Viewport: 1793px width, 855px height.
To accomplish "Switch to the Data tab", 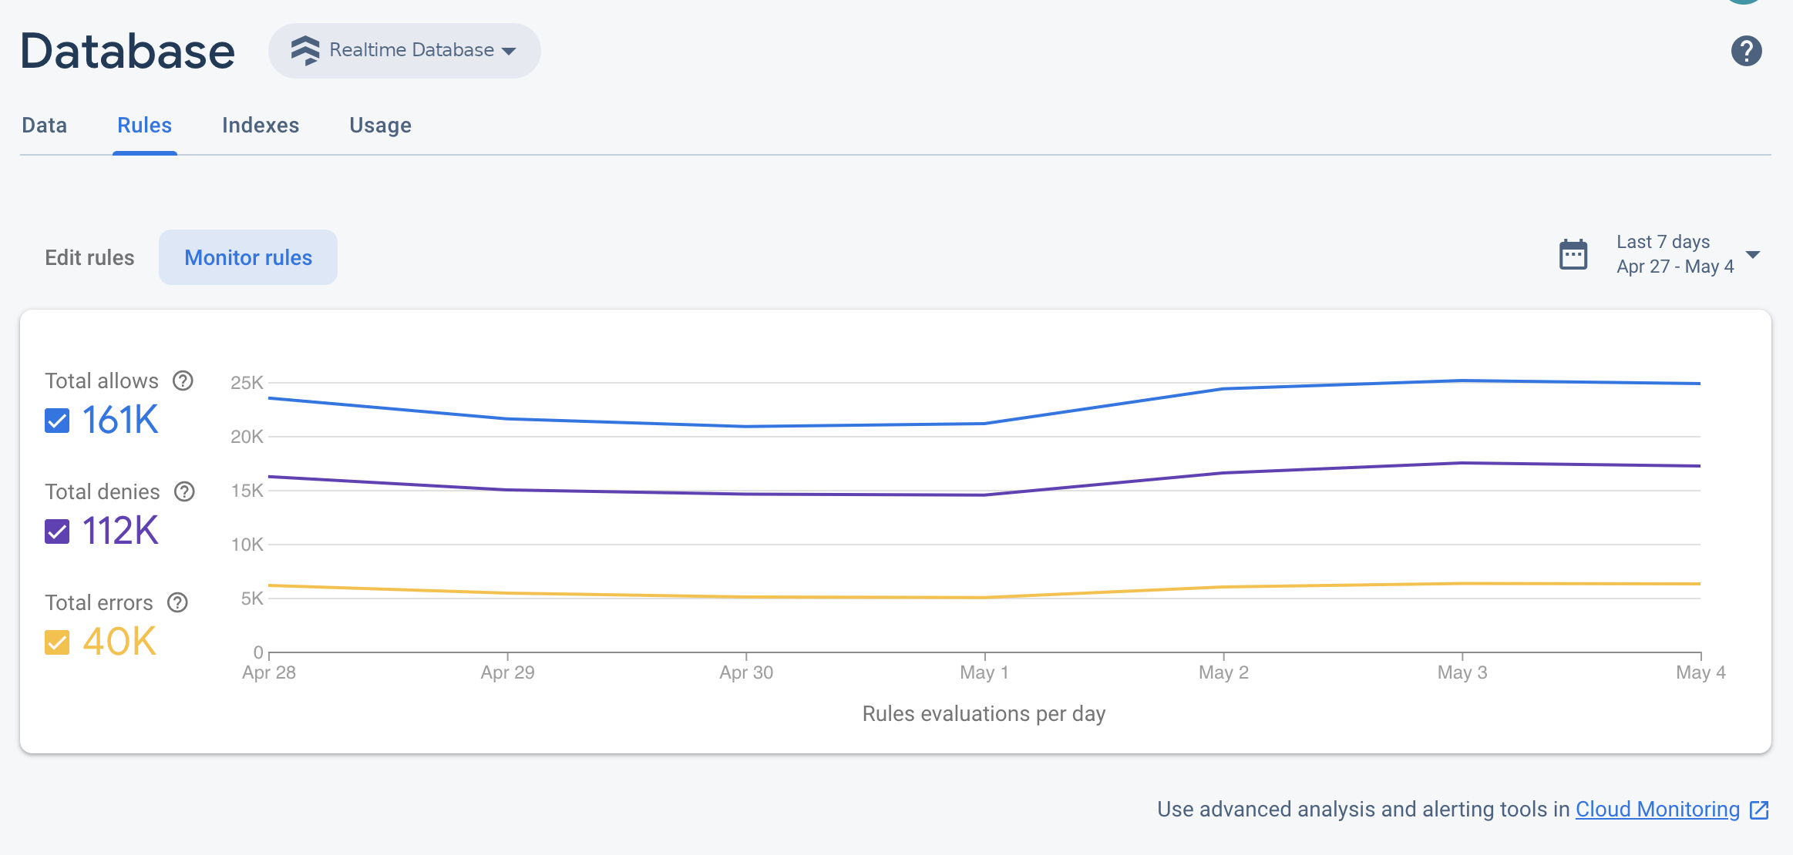I will tap(45, 125).
